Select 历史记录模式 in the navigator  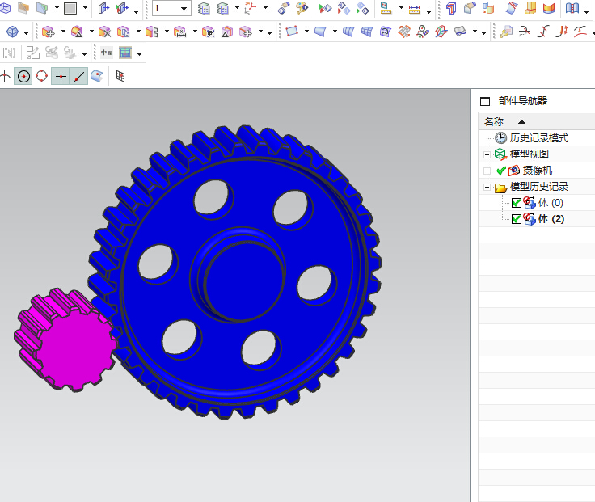pos(538,138)
